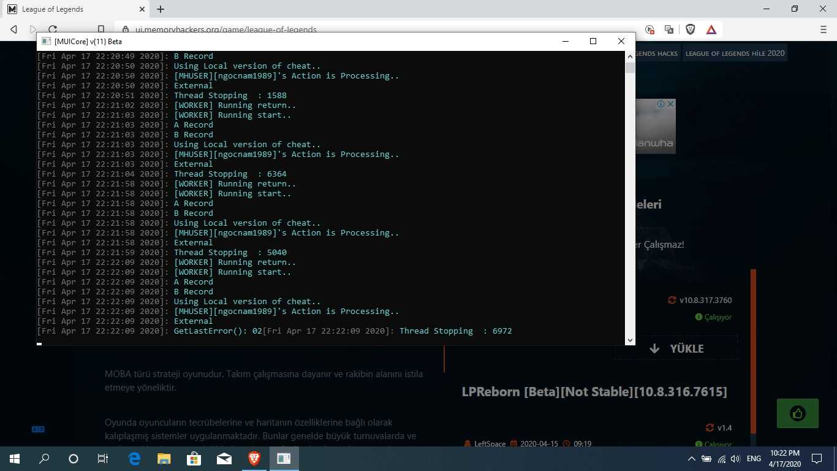This screenshot has height=471, width=837.
Task: Click the ENG language indicator
Action: click(754, 459)
